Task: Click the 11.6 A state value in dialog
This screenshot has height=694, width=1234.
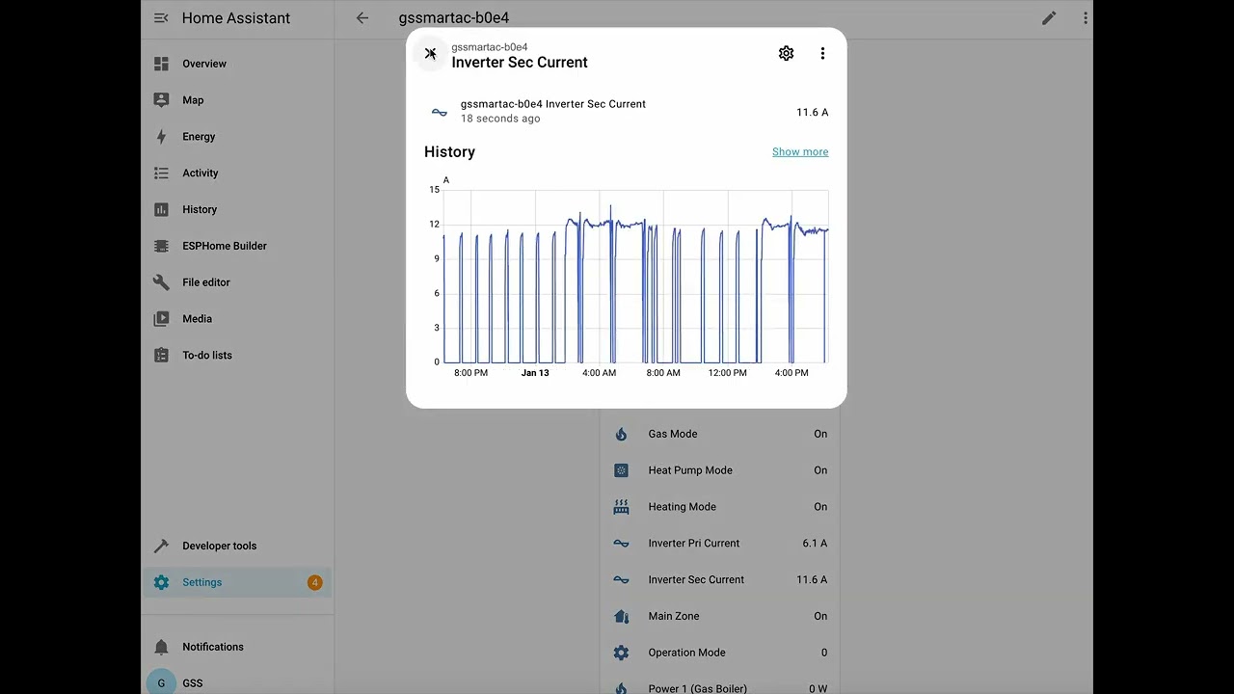Action: tap(812, 113)
